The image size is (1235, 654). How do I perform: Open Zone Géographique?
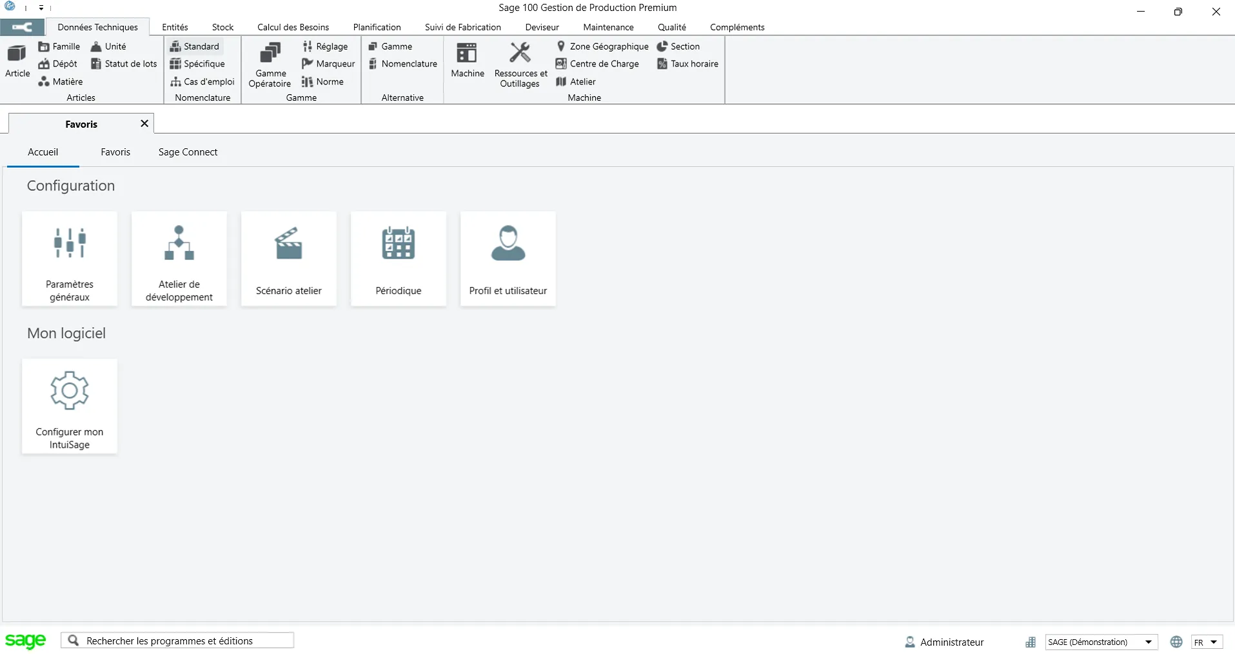point(602,46)
